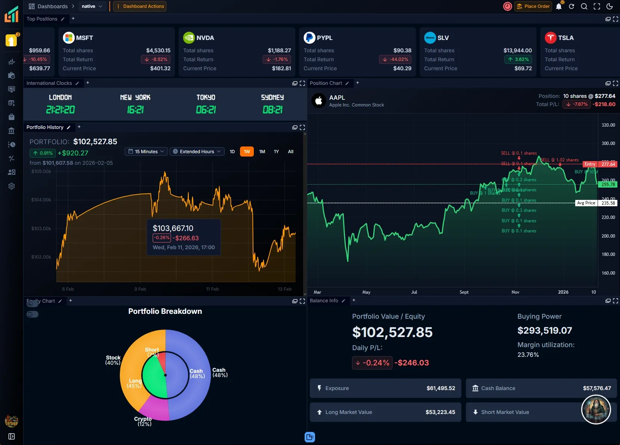Open the notifications bell
This screenshot has height=445, width=620.
click(x=559, y=6)
